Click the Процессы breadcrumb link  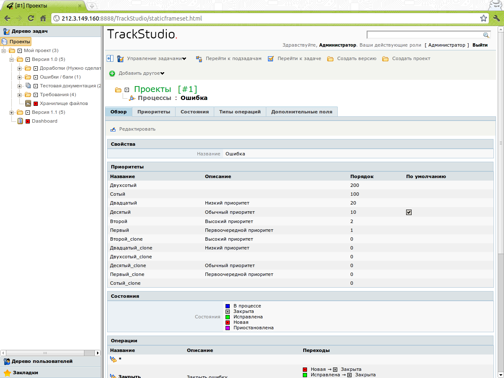tap(155, 98)
